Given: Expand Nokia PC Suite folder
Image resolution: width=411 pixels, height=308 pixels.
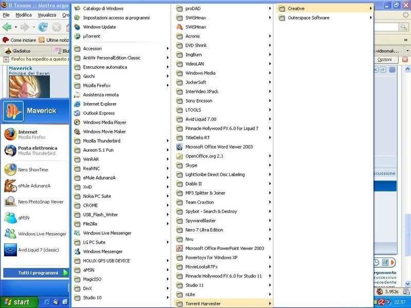Looking at the screenshot, I should tap(121, 196).
